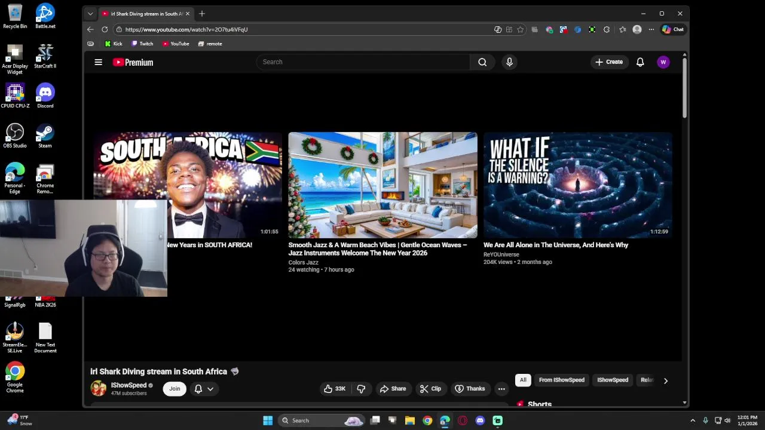Image resolution: width=765 pixels, height=430 pixels.
Task: Open File Explorer from the taskbar
Action: pos(410,420)
